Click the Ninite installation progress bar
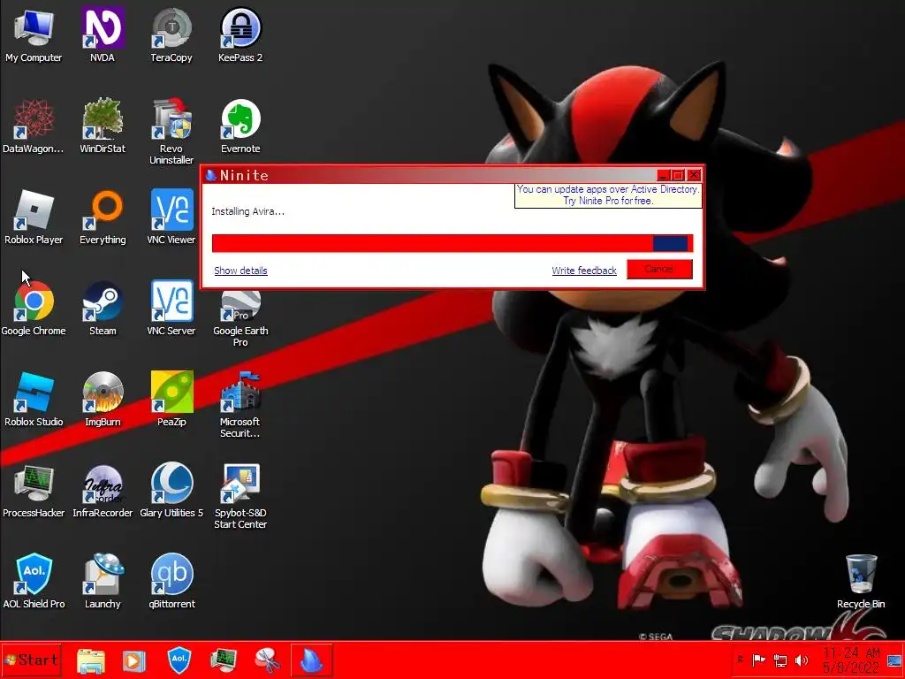This screenshot has width=905, height=679. tap(452, 243)
